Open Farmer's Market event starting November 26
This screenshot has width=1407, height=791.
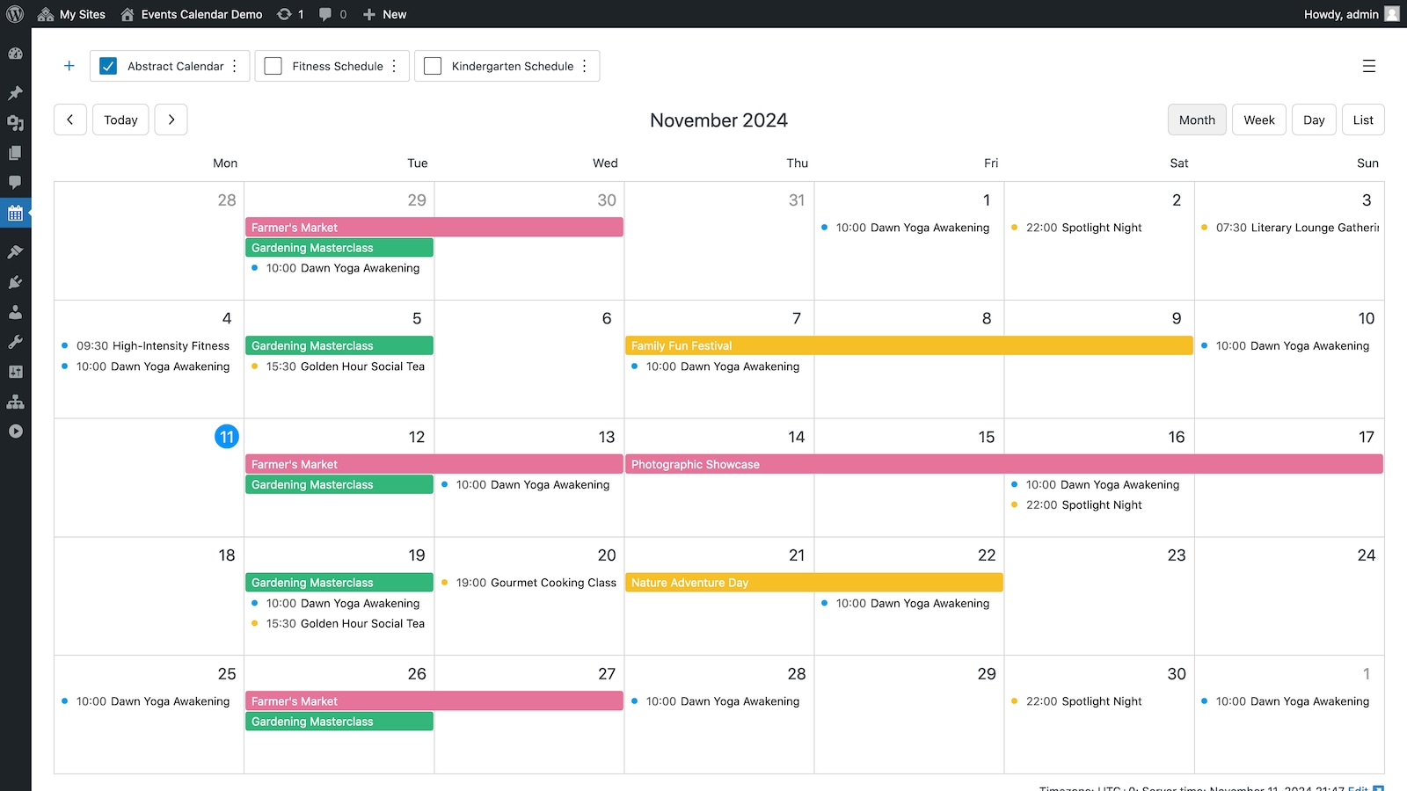(x=434, y=701)
